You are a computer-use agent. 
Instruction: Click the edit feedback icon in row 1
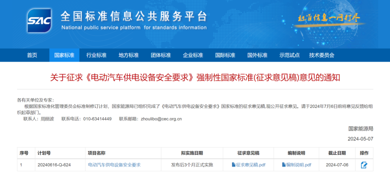pyautogui.click(x=364, y=165)
